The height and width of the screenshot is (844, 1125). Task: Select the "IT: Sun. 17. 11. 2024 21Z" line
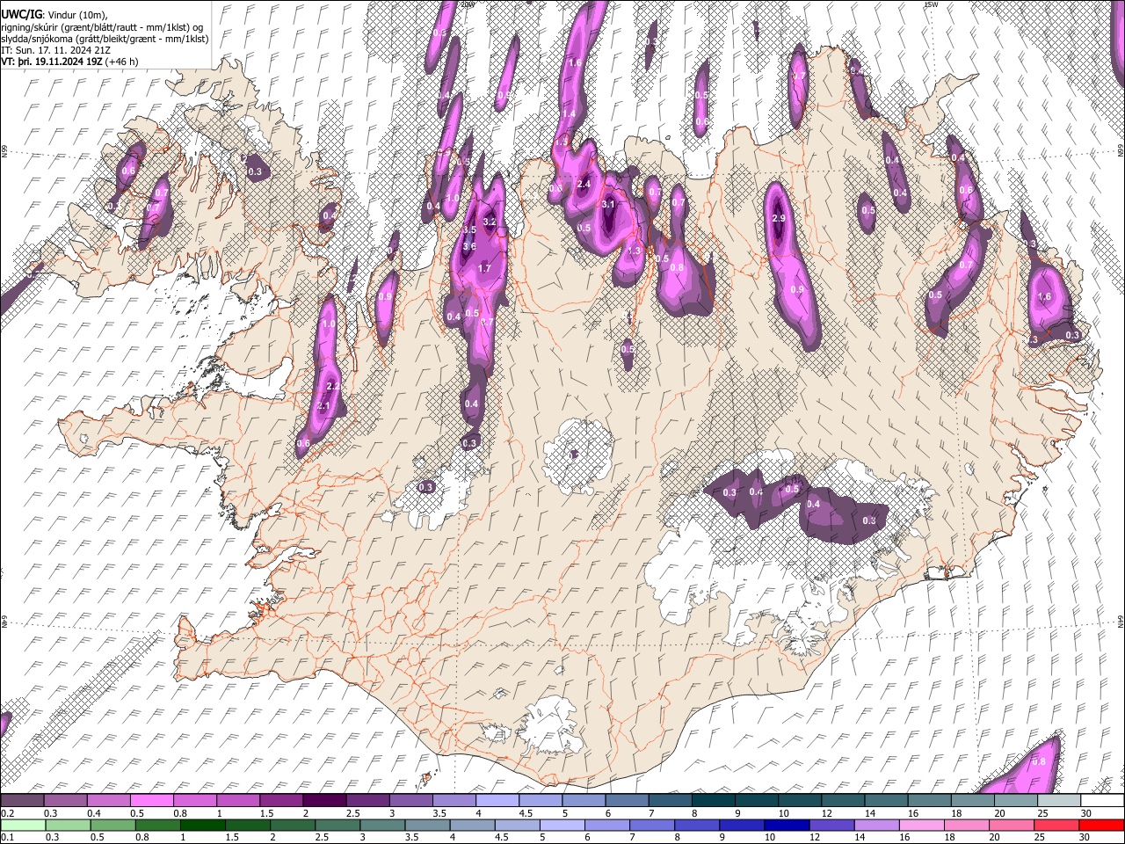click(55, 50)
